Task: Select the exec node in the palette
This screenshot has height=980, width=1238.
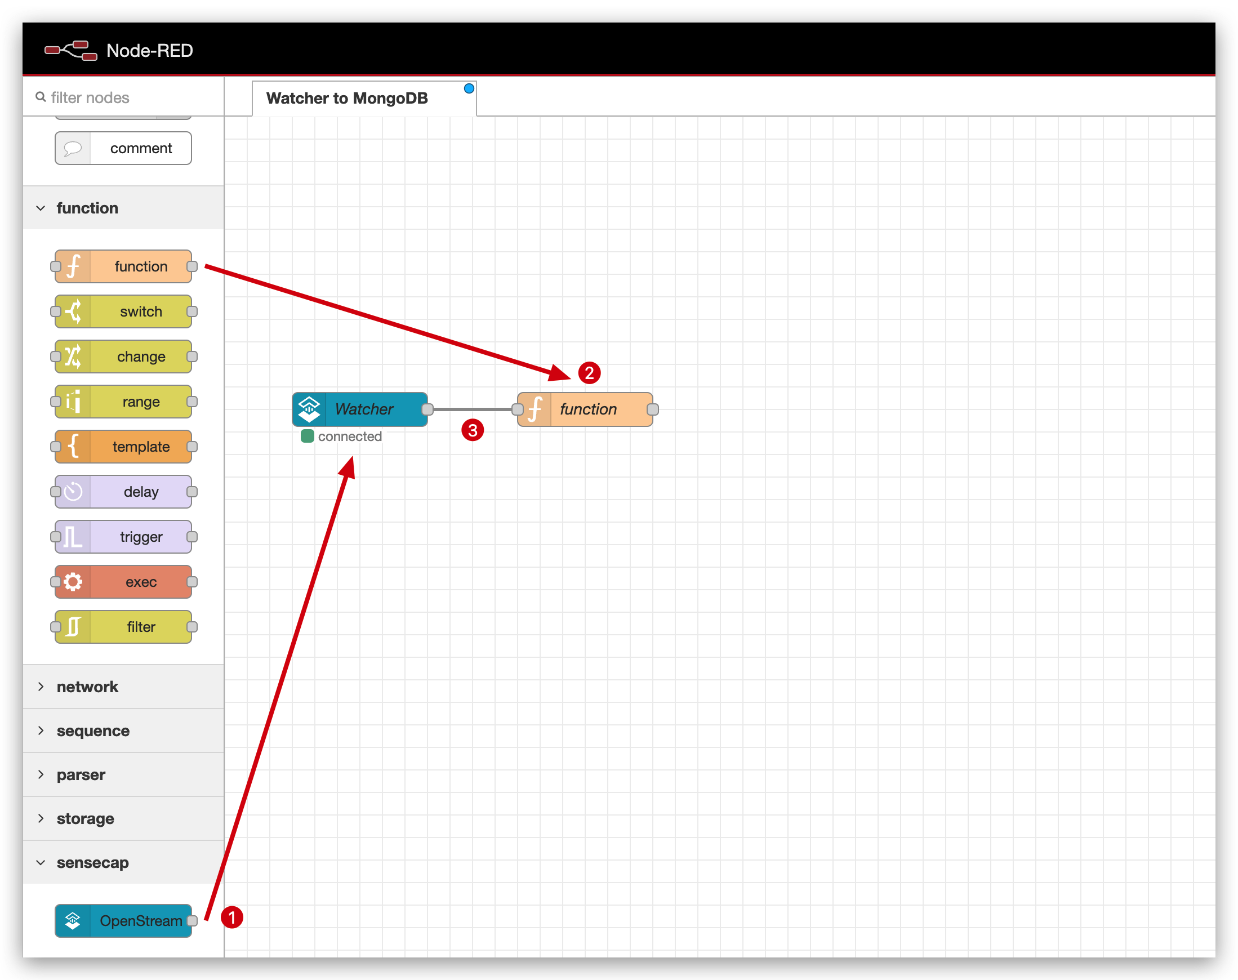Action: click(x=123, y=582)
